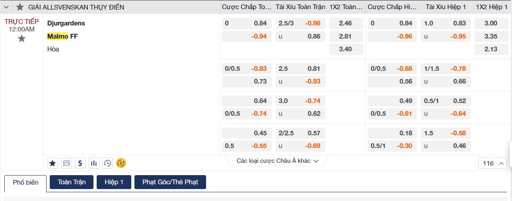Select the Hiệp 1 tab

[114, 182]
